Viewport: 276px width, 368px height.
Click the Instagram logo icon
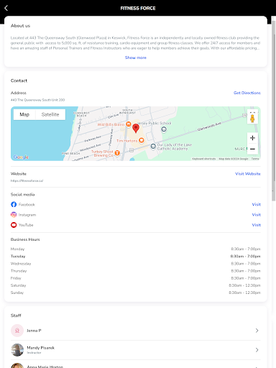click(14, 215)
